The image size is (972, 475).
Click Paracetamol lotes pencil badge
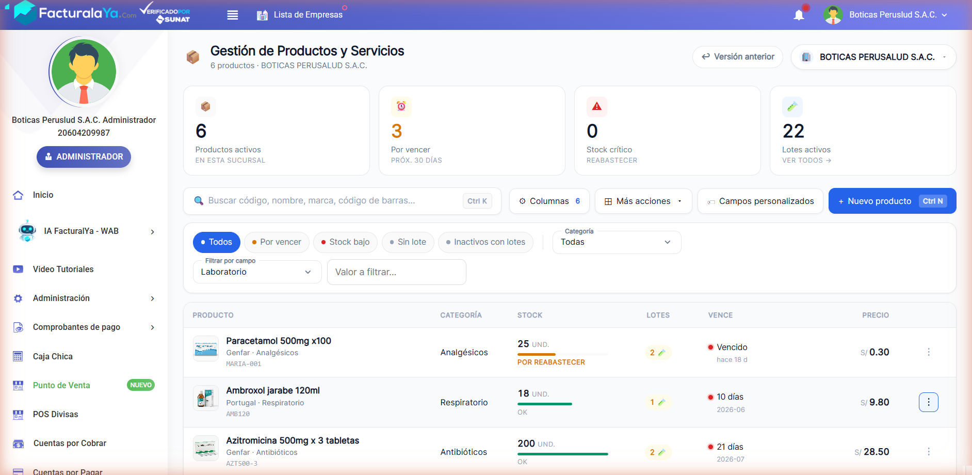[x=658, y=353]
